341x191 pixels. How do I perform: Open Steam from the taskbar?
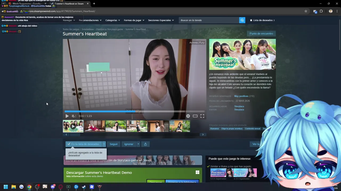tap(84, 187)
